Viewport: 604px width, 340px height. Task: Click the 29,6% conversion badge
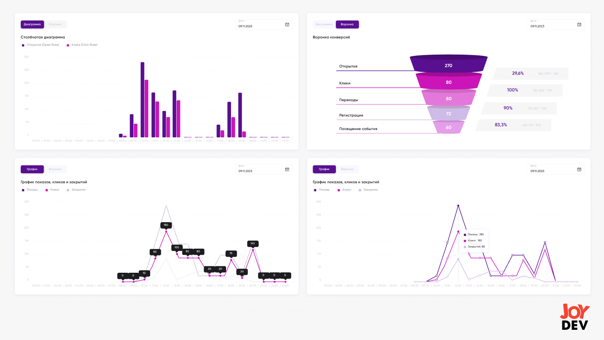click(x=531, y=73)
